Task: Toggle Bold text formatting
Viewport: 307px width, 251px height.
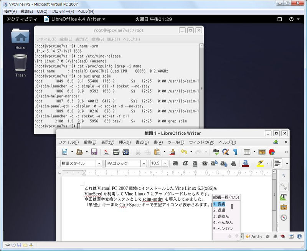Action: pos(175,163)
